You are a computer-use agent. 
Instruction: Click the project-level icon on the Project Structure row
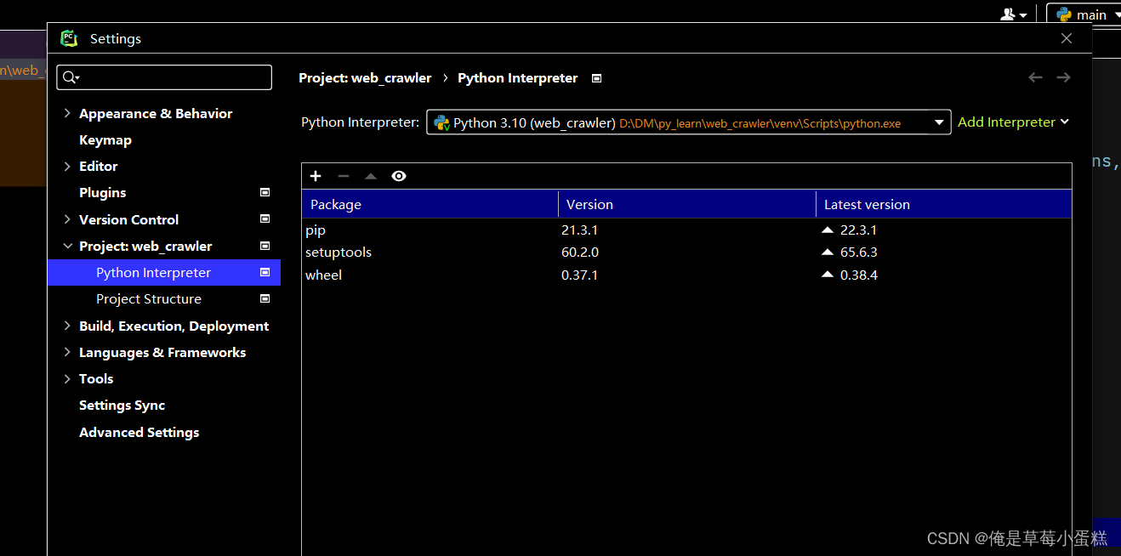pyautogui.click(x=265, y=299)
